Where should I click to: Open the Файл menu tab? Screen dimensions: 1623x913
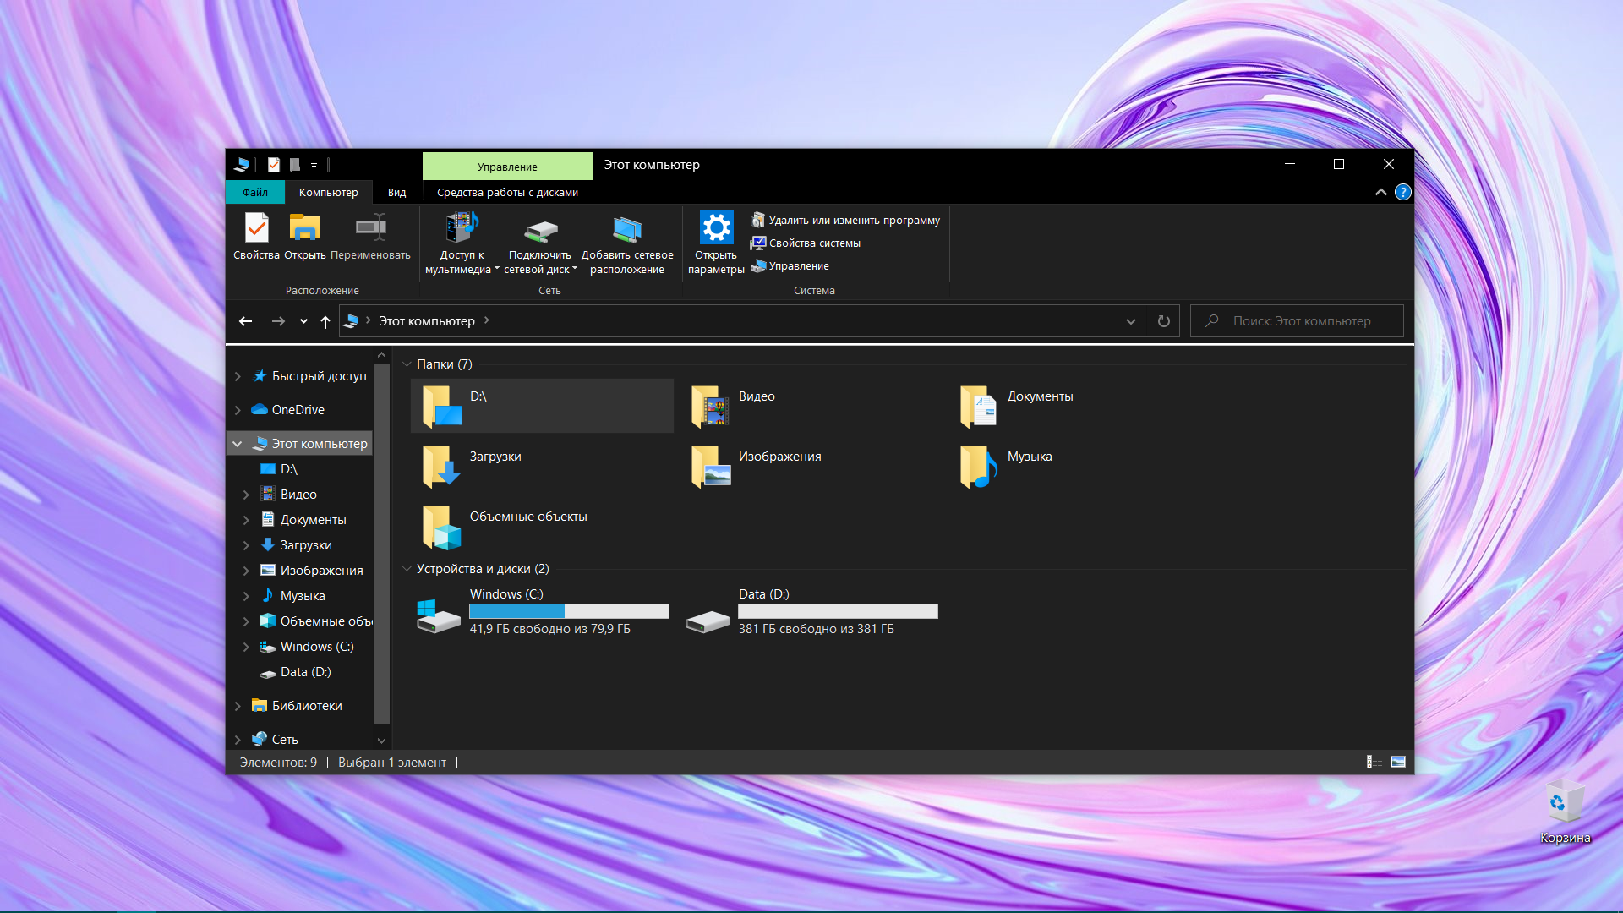(x=255, y=193)
